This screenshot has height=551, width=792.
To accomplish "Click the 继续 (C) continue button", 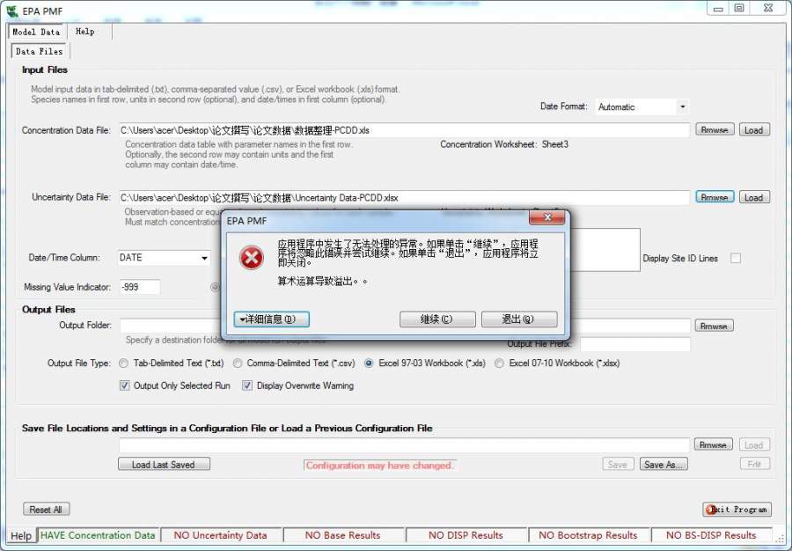I will (437, 320).
